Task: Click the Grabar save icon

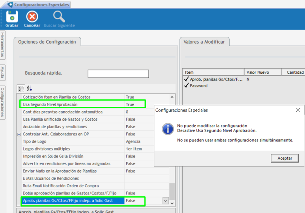Action: tap(12, 17)
